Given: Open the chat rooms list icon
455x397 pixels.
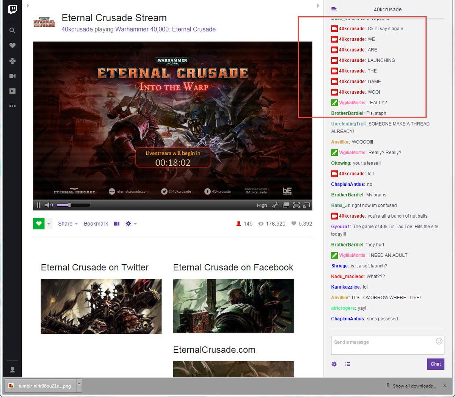Looking at the screenshot, I should [x=334, y=9].
